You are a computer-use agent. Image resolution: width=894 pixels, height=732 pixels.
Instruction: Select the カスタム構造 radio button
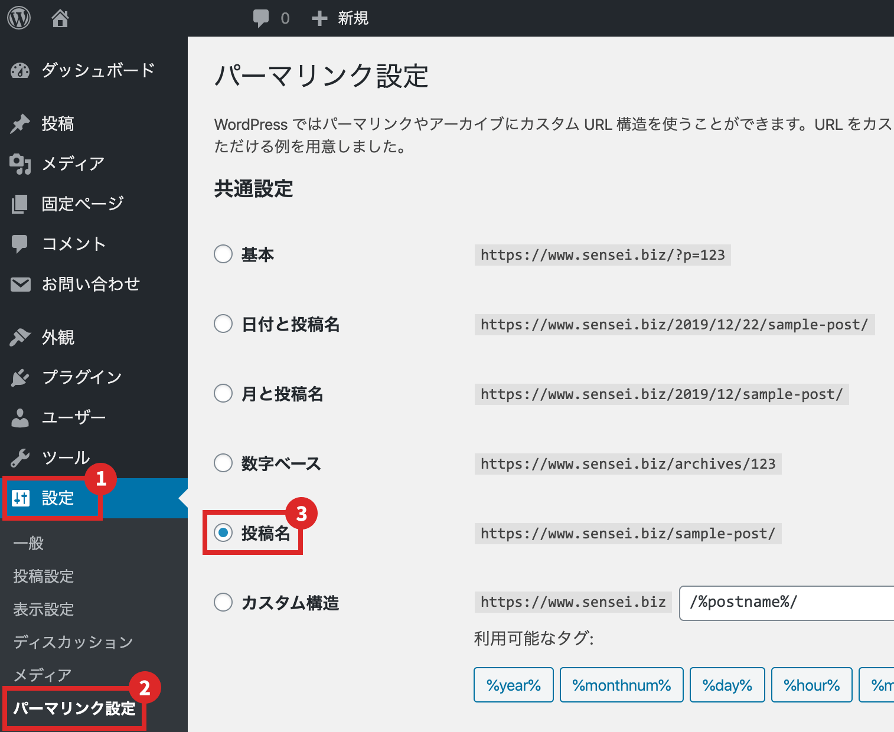point(223,603)
